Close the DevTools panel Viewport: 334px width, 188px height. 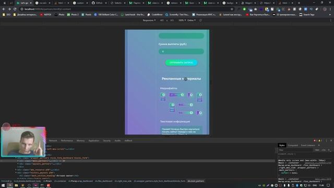[331, 140]
